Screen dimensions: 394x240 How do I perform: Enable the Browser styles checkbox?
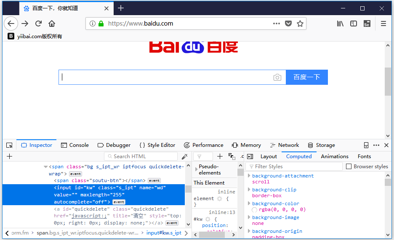[x=349, y=167]
